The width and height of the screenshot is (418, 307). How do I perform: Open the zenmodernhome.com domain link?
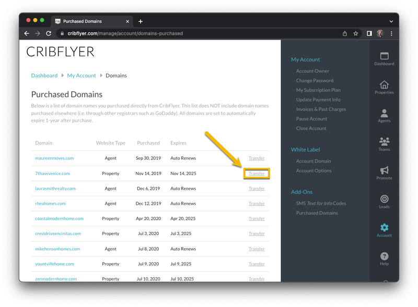coord(56,279)
